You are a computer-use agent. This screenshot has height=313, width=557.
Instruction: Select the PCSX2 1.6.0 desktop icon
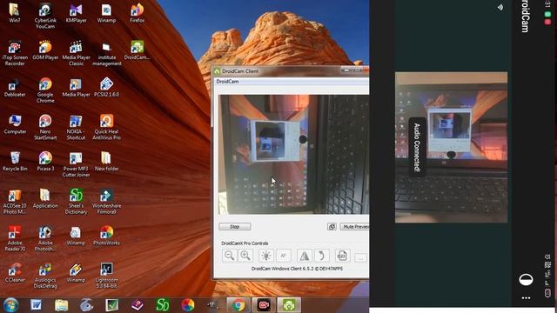[106, 87]
